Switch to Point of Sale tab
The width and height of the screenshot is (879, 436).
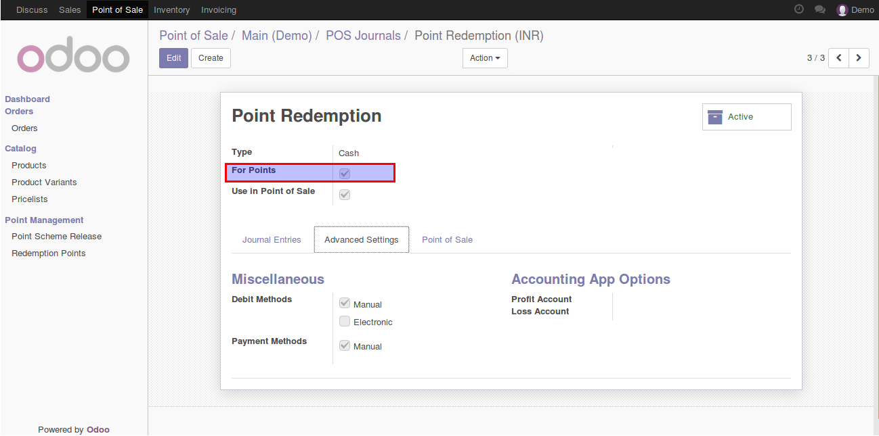[447, 240]
